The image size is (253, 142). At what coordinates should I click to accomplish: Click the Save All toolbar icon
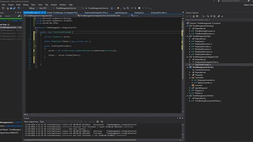(14, 8)
